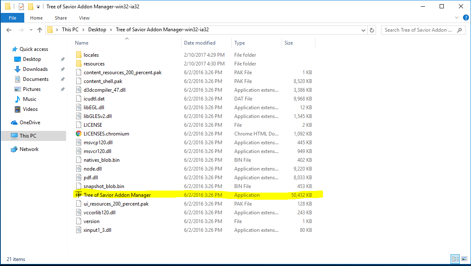Image resolution: width=471 pixels, height=266 pixels.
Task: Sort files by the Date modified column
Action: tap(200, 43)
